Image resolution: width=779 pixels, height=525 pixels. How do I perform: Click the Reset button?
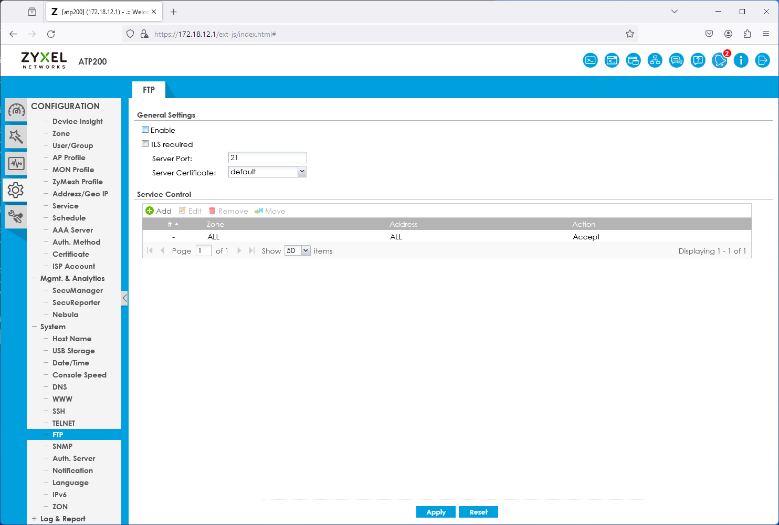(478, 512)
